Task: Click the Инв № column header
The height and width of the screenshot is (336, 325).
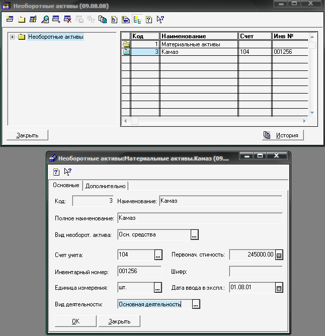Action: 290,36
